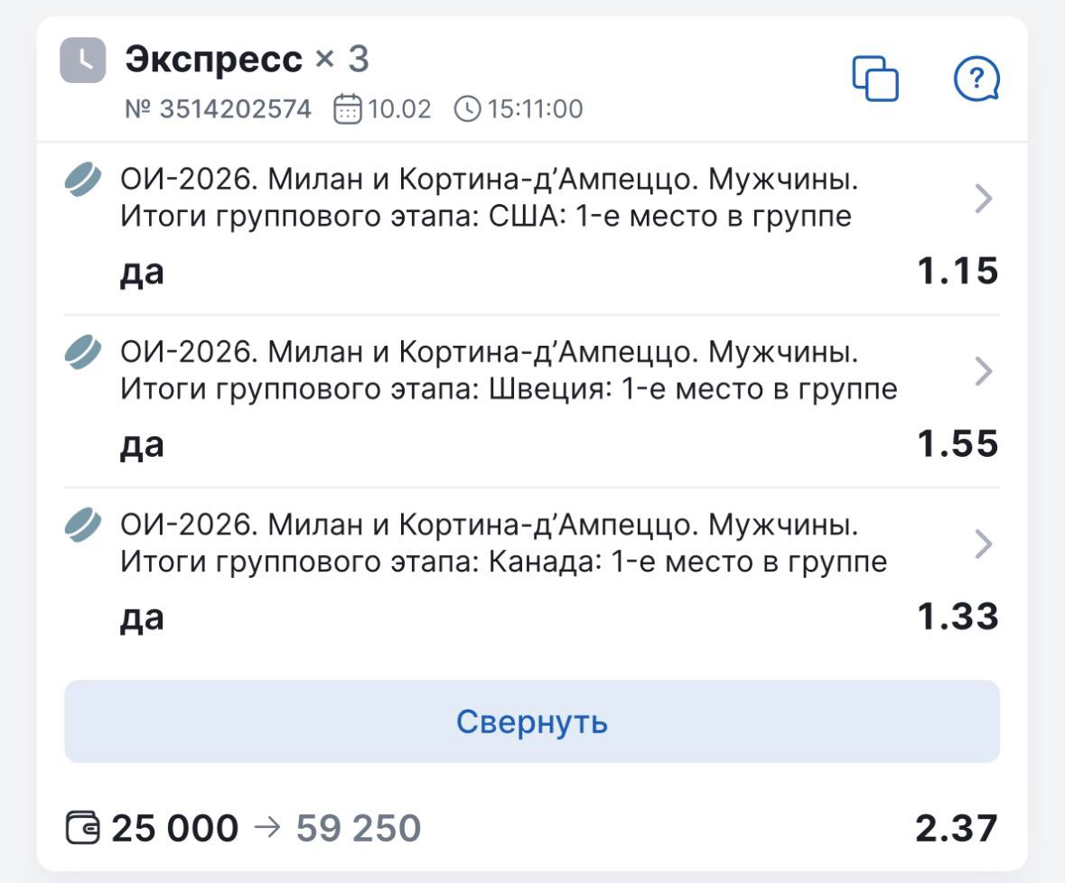Click hockey puck icon beside Канада bet
1065x883 pixels.
(x=83, y=525)
